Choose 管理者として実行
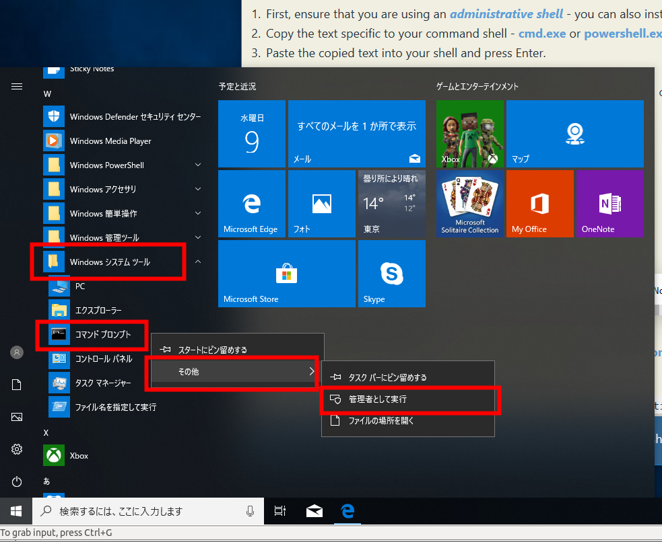 click(x=408, y=399)
